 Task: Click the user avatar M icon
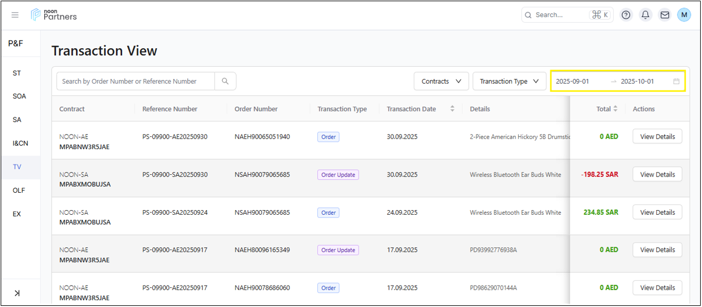(x=684, y=15)
